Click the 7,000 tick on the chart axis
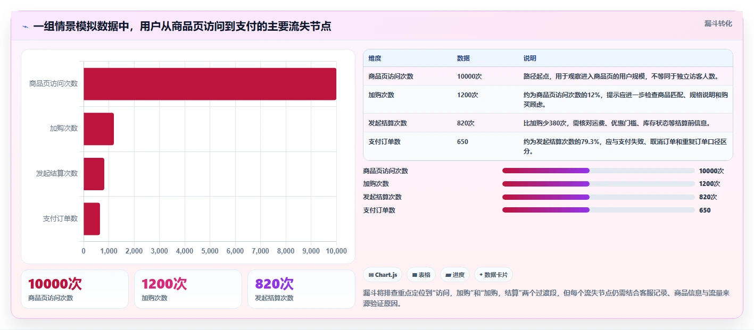Screen dimensions: 754x330 pos(260,251)
